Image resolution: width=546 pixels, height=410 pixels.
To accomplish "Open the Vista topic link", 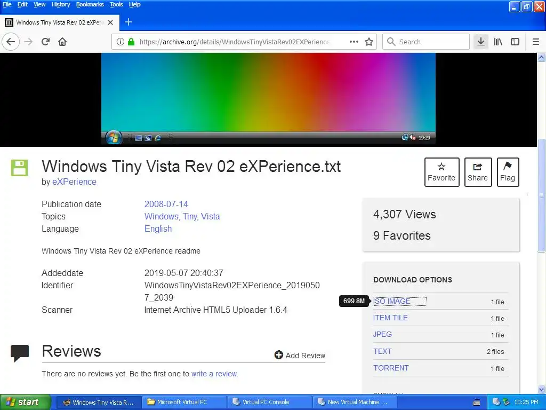I will [x=210, y=217].
